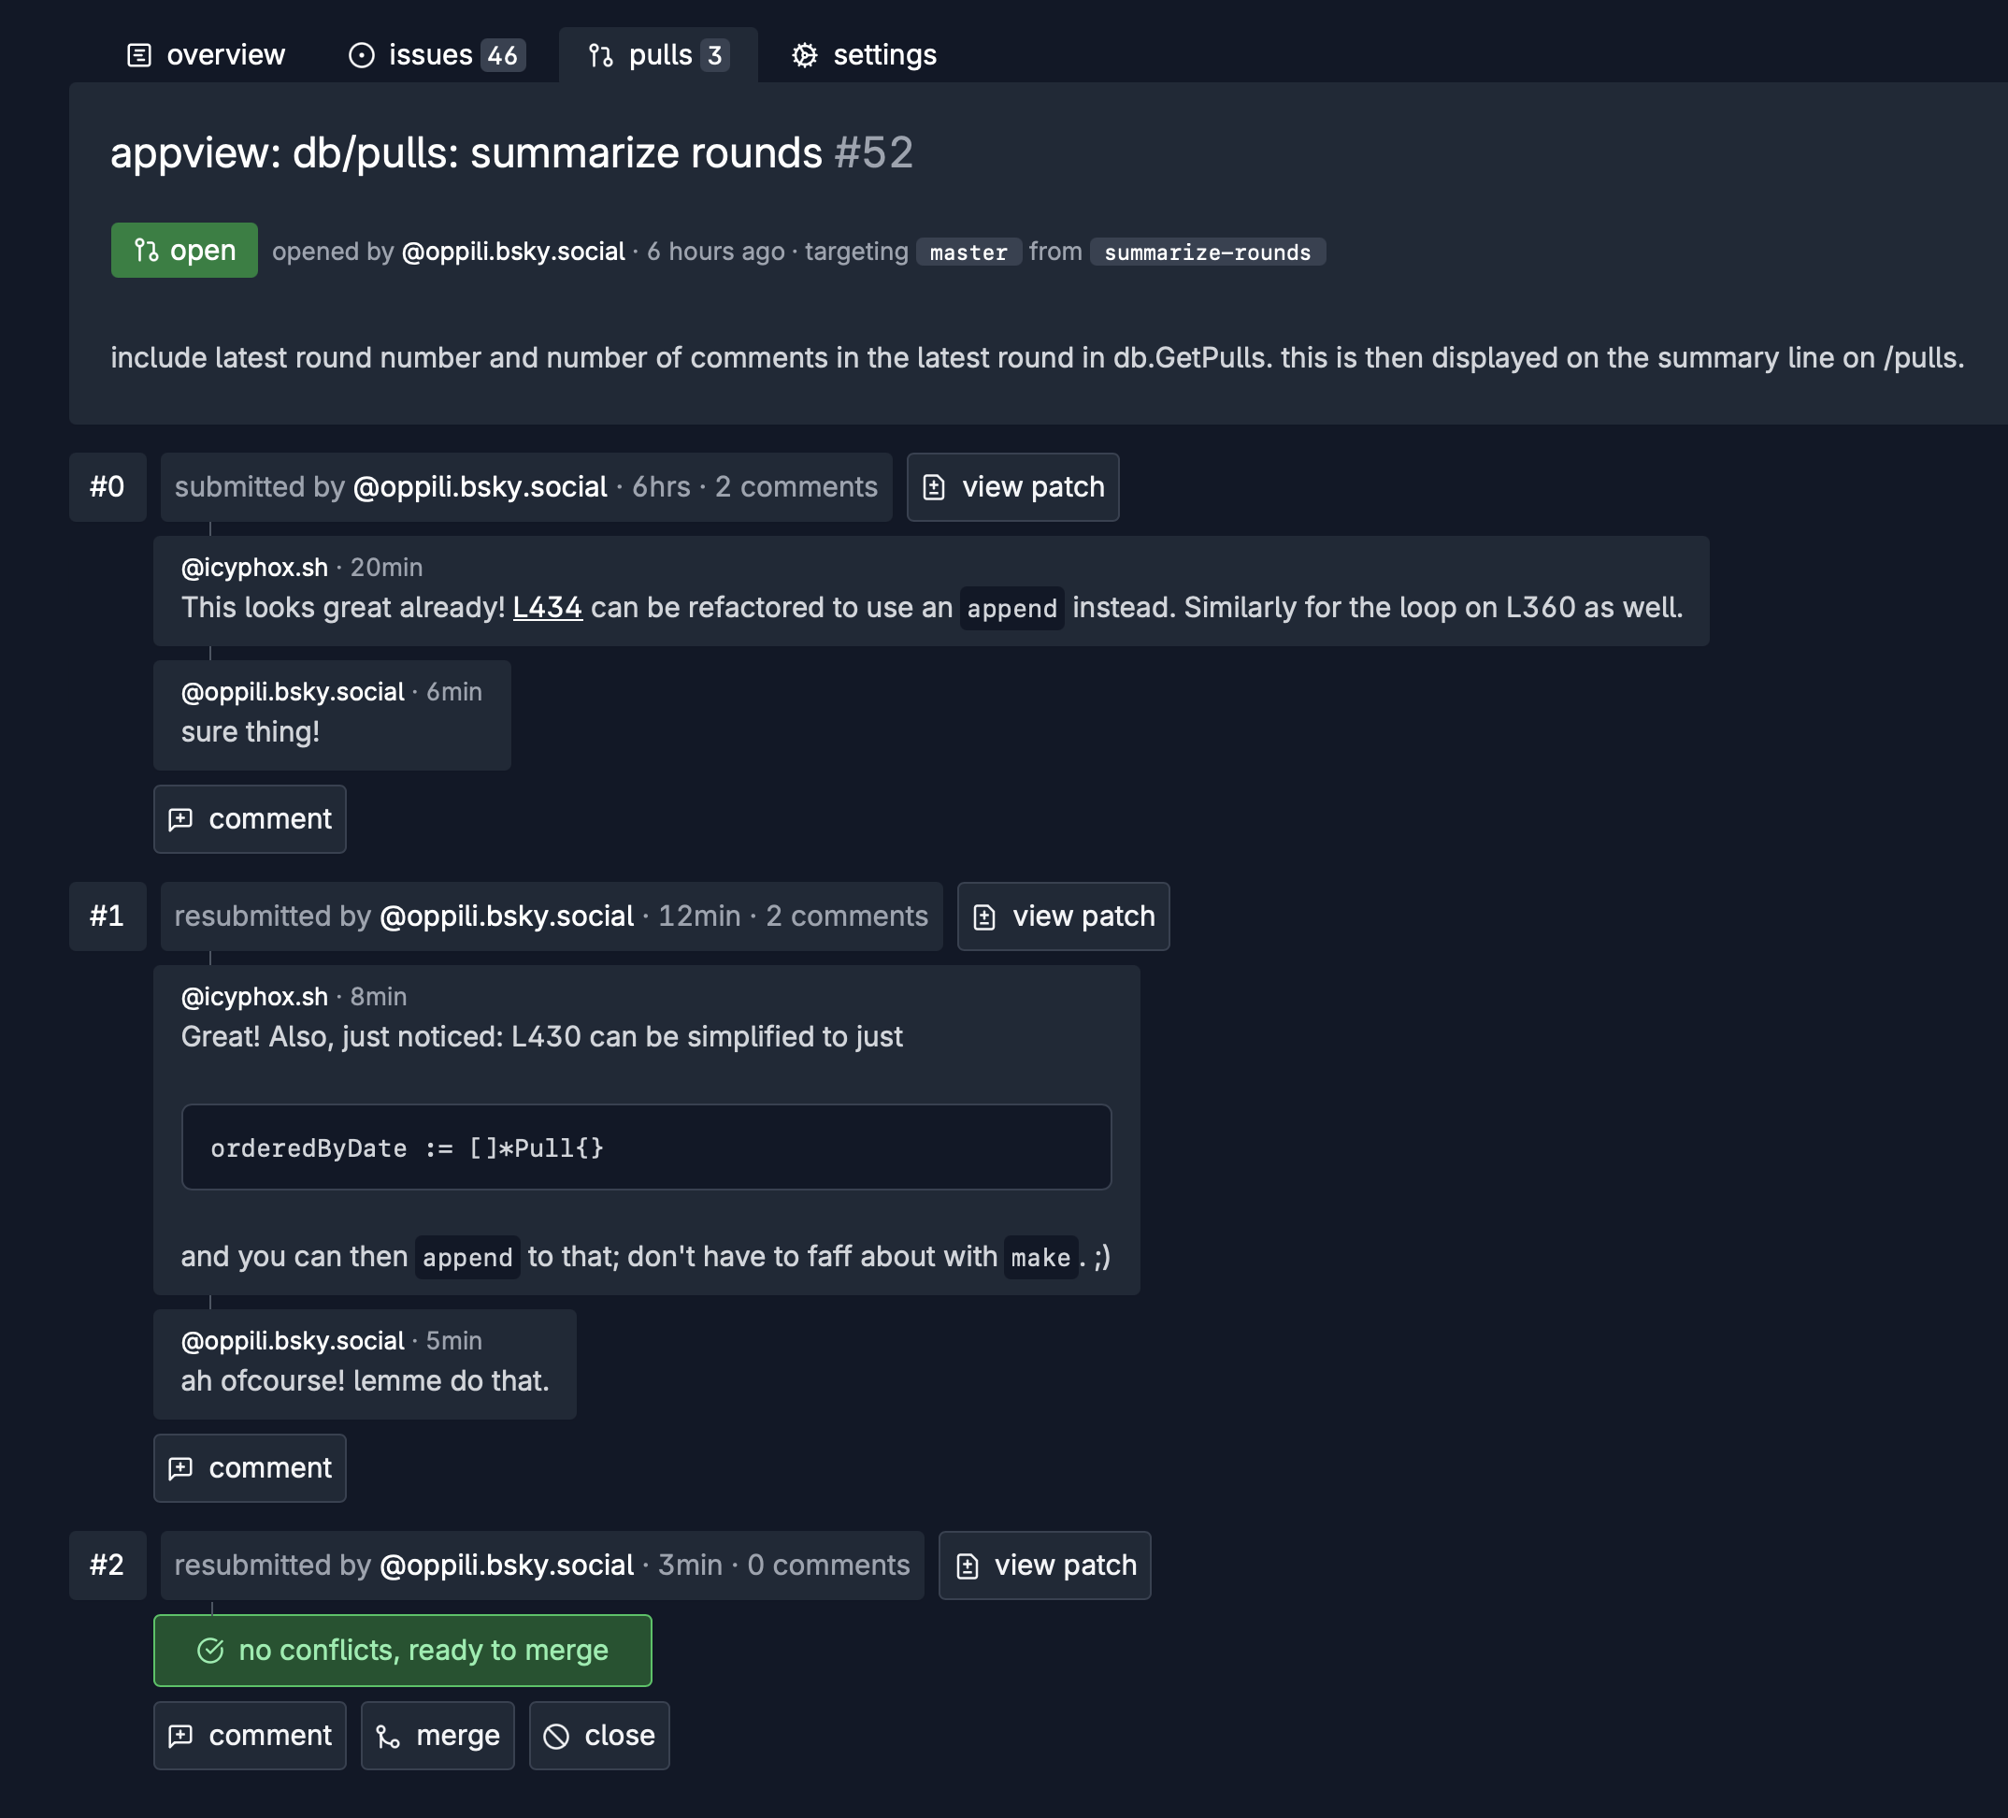2008x1818 pixels.
Task: Click @icyphox.sh on 8min comment
Action: point(254,996)
